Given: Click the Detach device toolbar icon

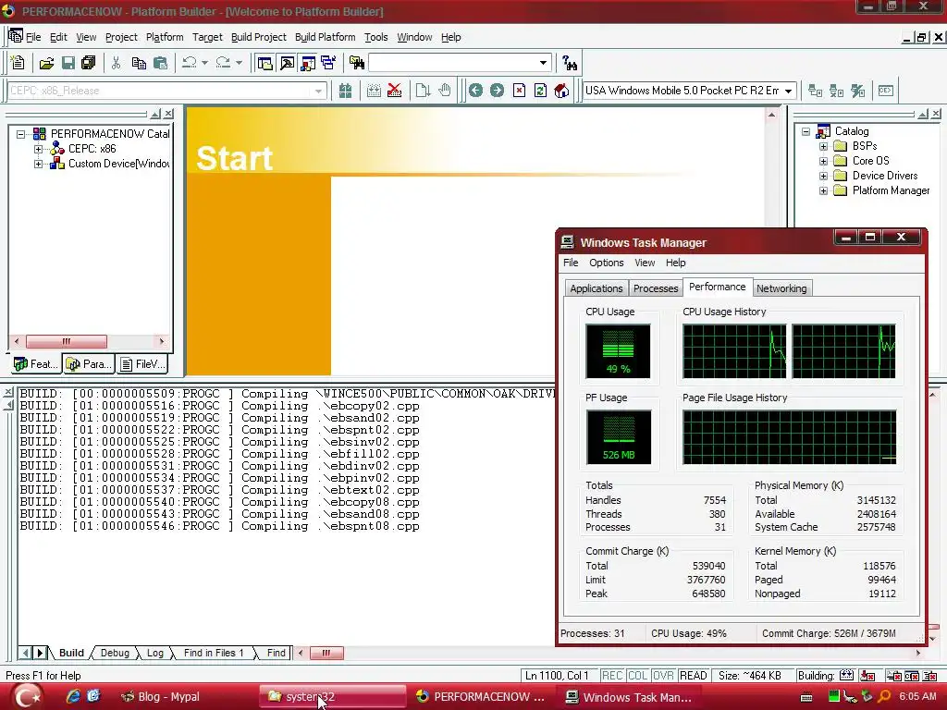Looking at the screenshot, I should (x=836, y=91).
